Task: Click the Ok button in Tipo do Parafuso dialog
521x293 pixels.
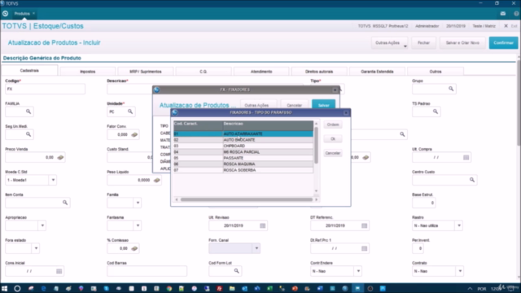Action: [x=333, y=139]
